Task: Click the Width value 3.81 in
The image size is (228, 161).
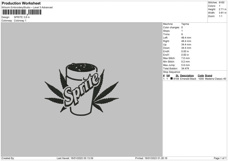Action: tap(222, 13)
